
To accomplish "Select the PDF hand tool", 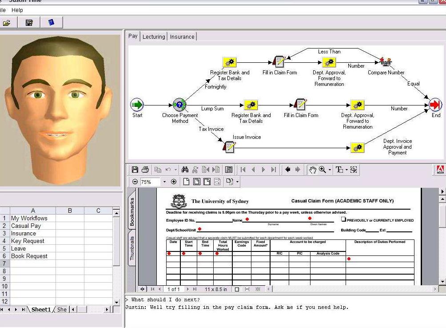I will (312, 170).
